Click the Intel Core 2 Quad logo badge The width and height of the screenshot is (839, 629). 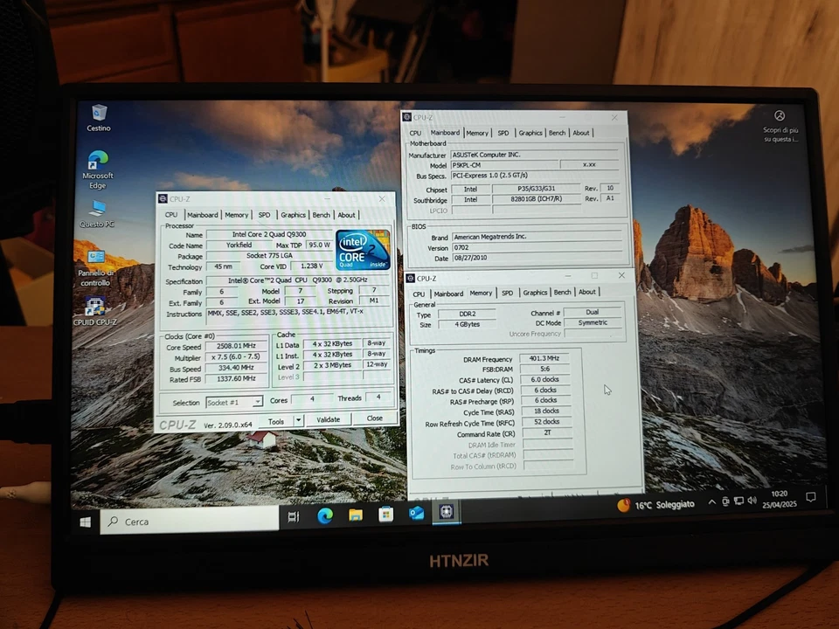363,247
